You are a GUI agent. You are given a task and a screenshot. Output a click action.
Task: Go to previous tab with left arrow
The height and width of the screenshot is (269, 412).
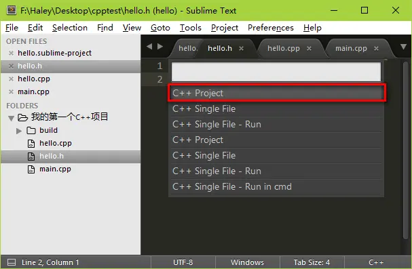pyautogui.click(x=149, y=47)
